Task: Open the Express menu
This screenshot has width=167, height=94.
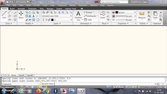Action: (x=110, y=5)
